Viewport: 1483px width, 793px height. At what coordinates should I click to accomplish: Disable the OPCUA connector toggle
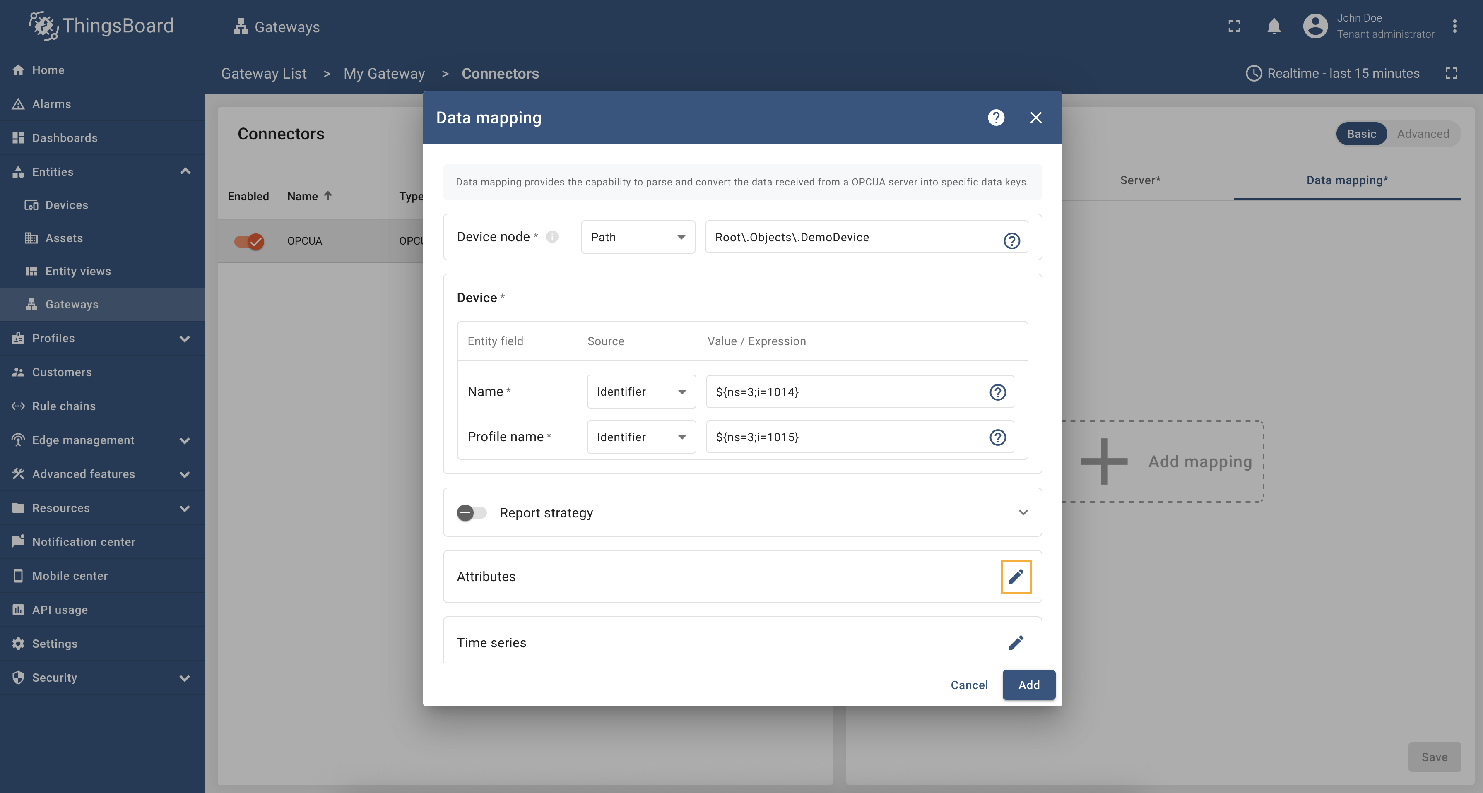[x=249, y=241]
